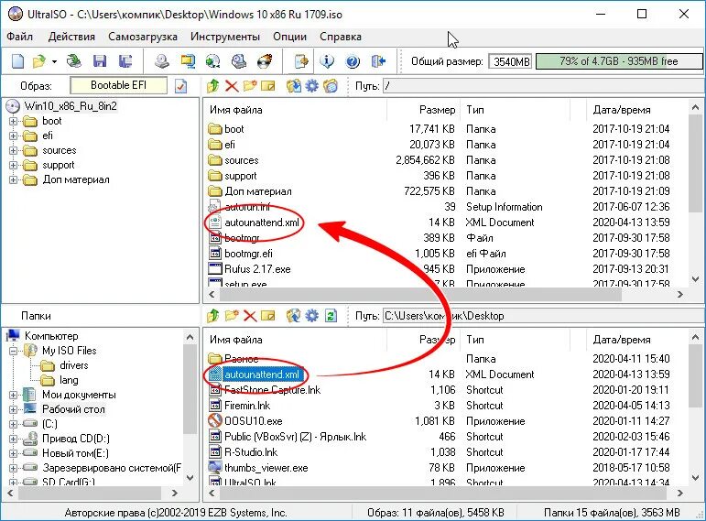Select thumbs_viewer.exe in the local list
The width and height of the screenshot is (706, 521).
click(x=266, y=468)
